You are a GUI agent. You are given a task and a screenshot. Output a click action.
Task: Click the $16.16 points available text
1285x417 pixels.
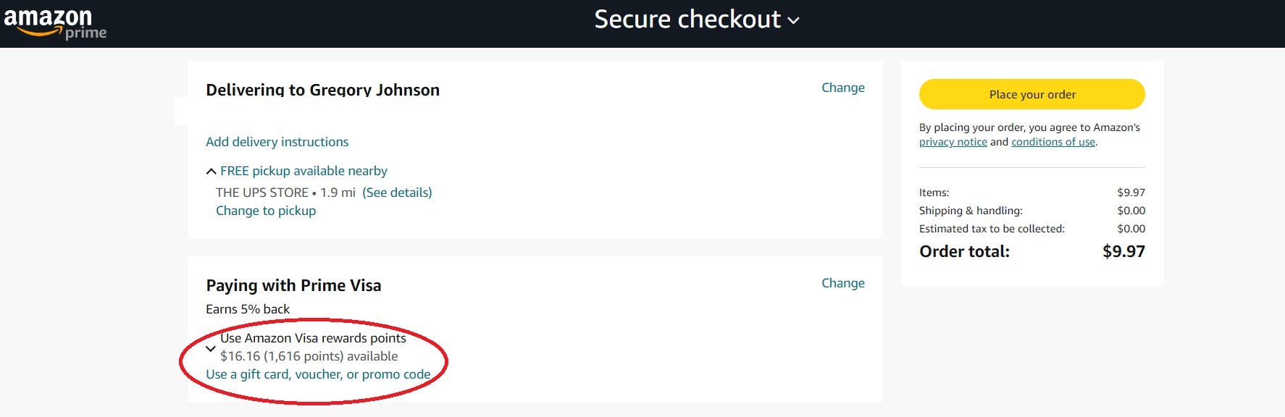tap(309, 356)
